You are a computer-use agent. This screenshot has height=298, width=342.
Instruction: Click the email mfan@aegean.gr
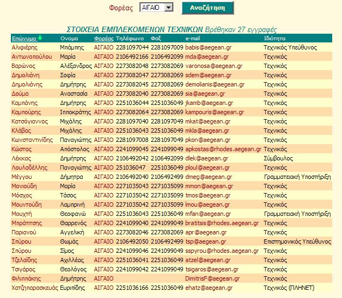click(x=208, y=214)
